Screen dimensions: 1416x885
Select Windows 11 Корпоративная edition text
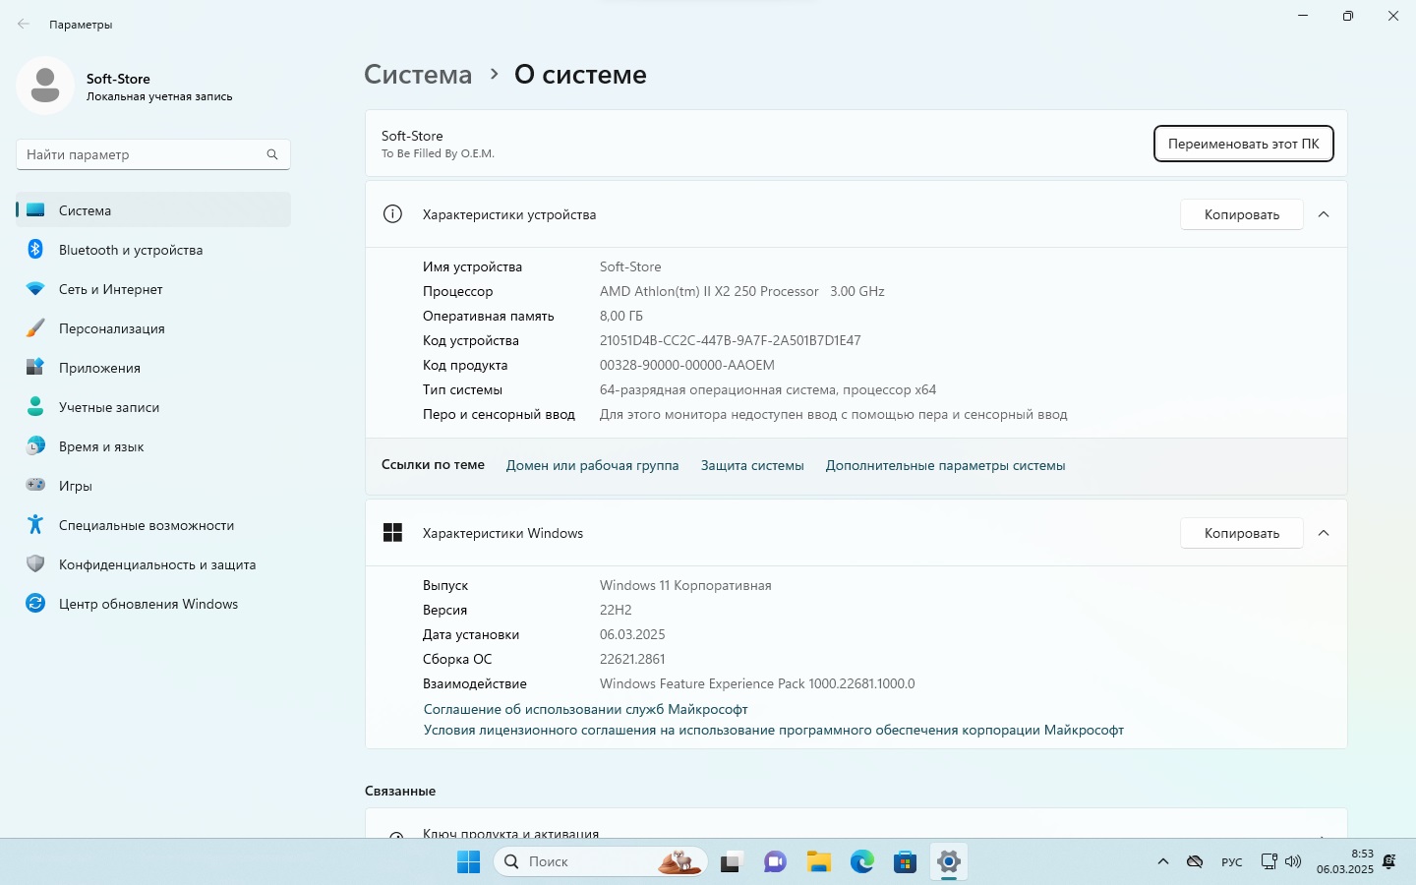point(685,585)
